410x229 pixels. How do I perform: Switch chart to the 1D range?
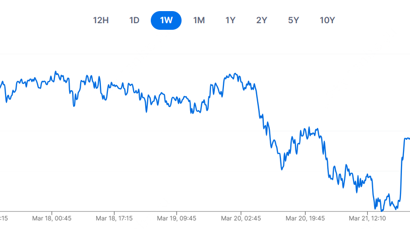[134, 21]
